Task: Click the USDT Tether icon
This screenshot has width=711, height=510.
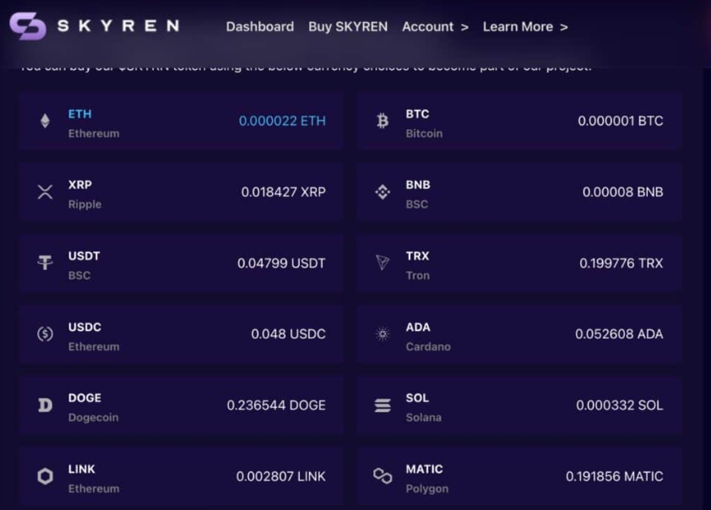Action: (x=45, y=263)
